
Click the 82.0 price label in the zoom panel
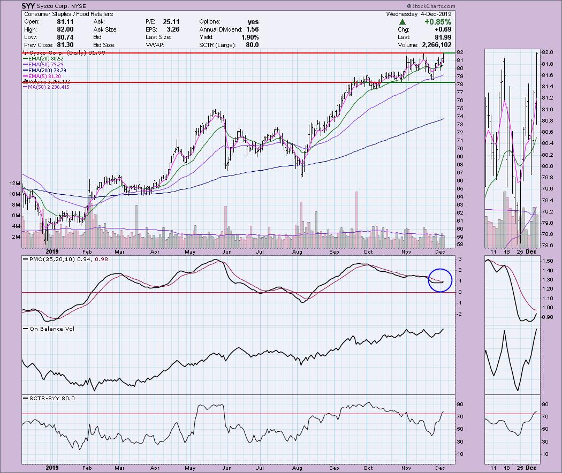click(548, 52)
